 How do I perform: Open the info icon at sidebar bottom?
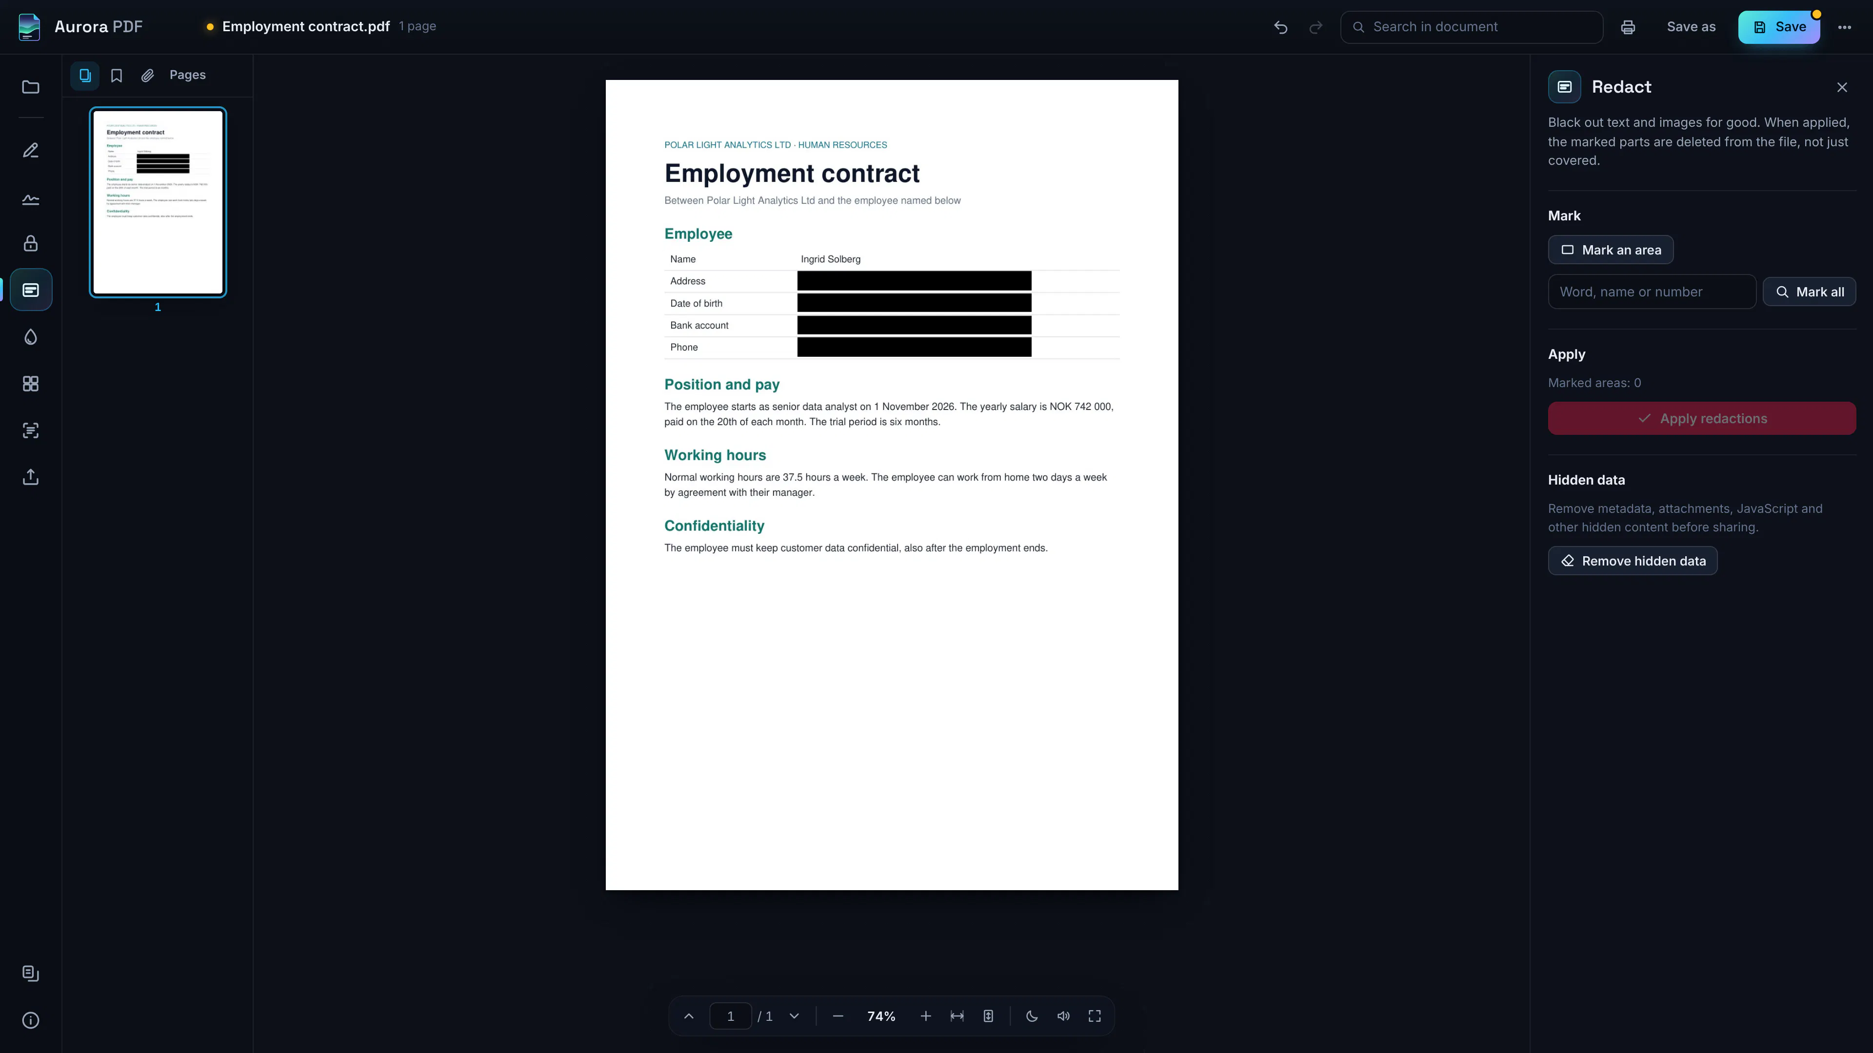[x=31, y=1020]
